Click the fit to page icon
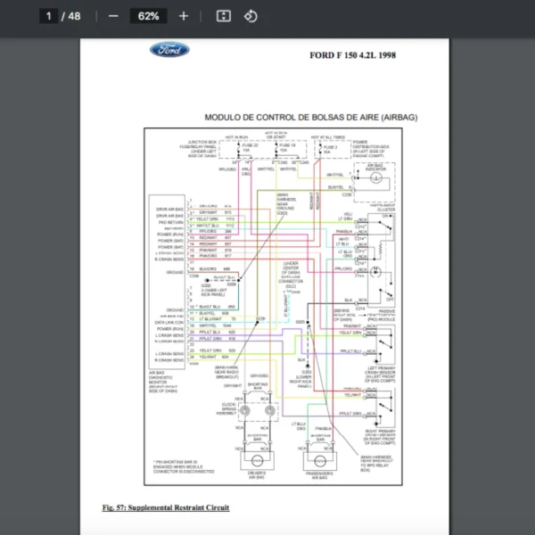Image resolution: width=535 pixels, height=535 pixels. tap(224, 16)
